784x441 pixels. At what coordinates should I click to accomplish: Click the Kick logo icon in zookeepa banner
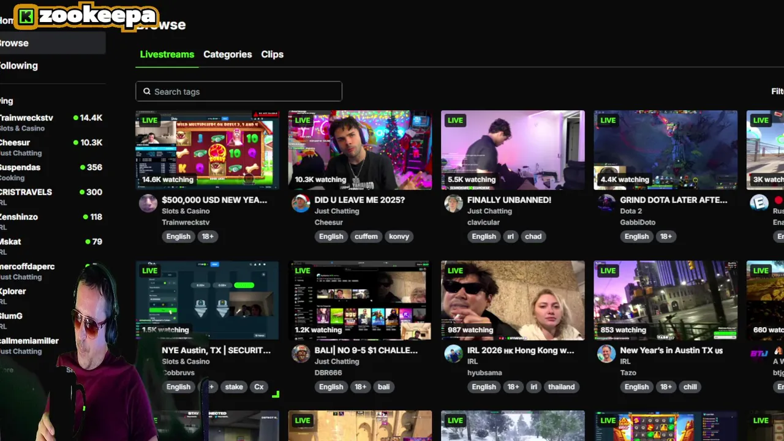pyautogui.click(x=26, y=17)
